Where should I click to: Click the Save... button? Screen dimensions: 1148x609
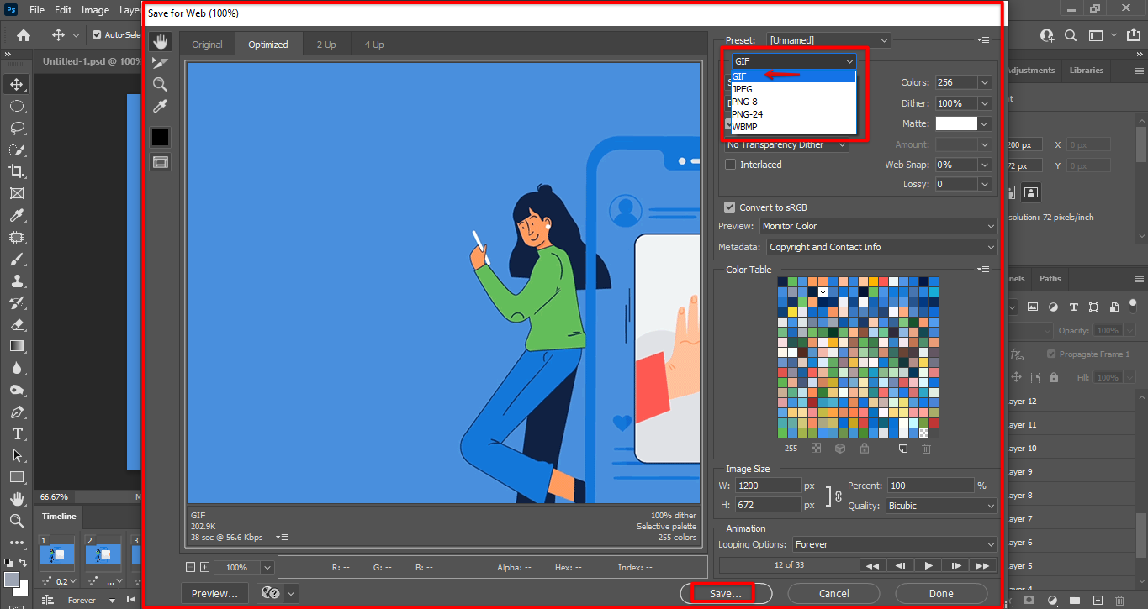pos(725,593)
